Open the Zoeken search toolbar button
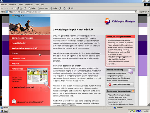The width and height of the screenshot is (150, 113). click(32, 8)
